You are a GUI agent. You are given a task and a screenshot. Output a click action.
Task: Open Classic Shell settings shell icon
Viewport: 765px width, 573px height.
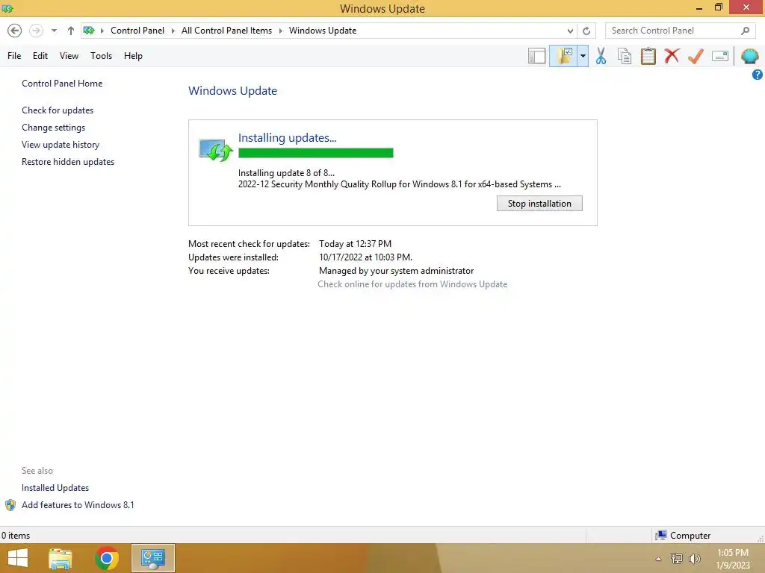pos(750,56)
